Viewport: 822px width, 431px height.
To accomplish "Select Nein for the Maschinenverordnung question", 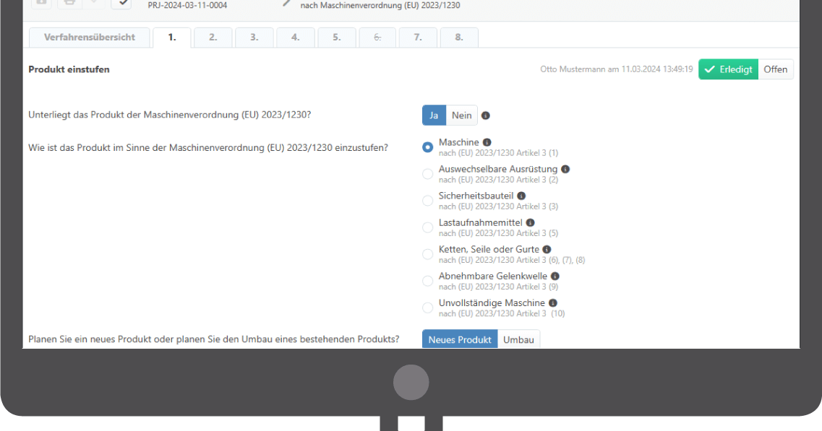I will click(x=461, y=115).
